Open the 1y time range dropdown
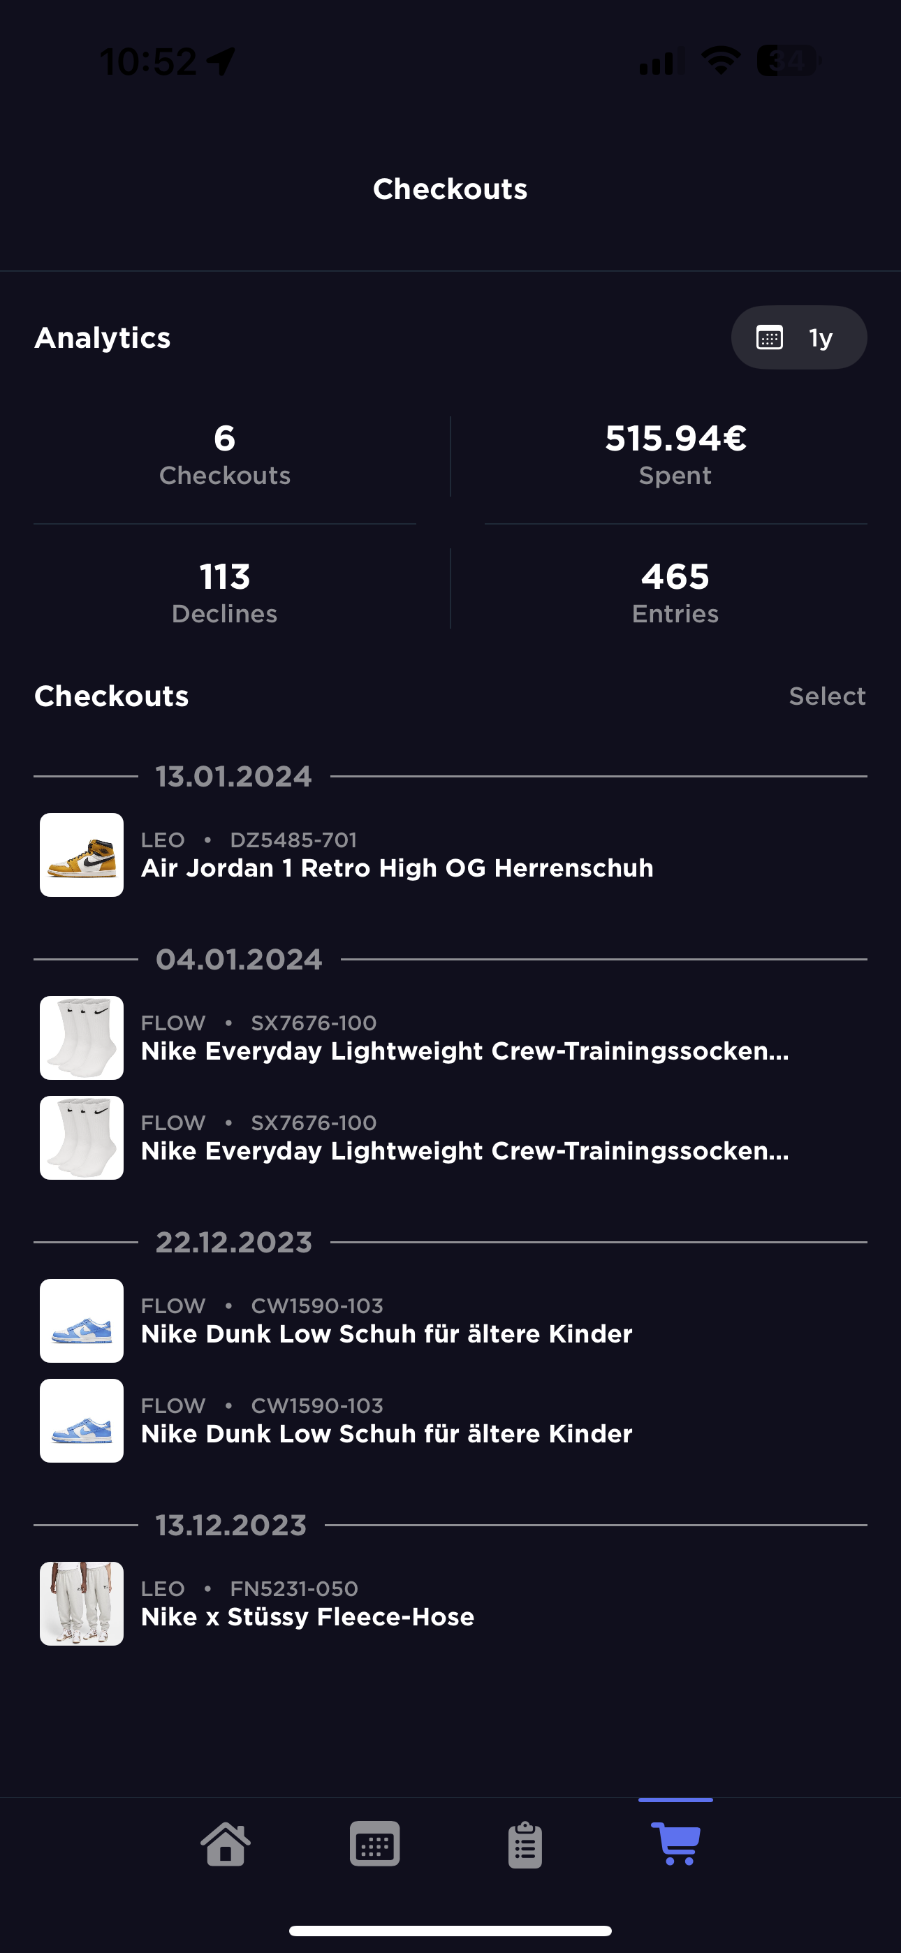Screen dimensions: 901x1953 (798, 337)
